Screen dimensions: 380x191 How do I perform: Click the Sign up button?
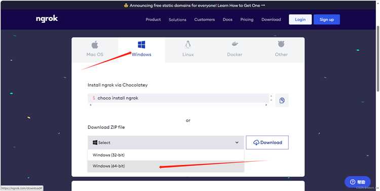click(327, 20)
